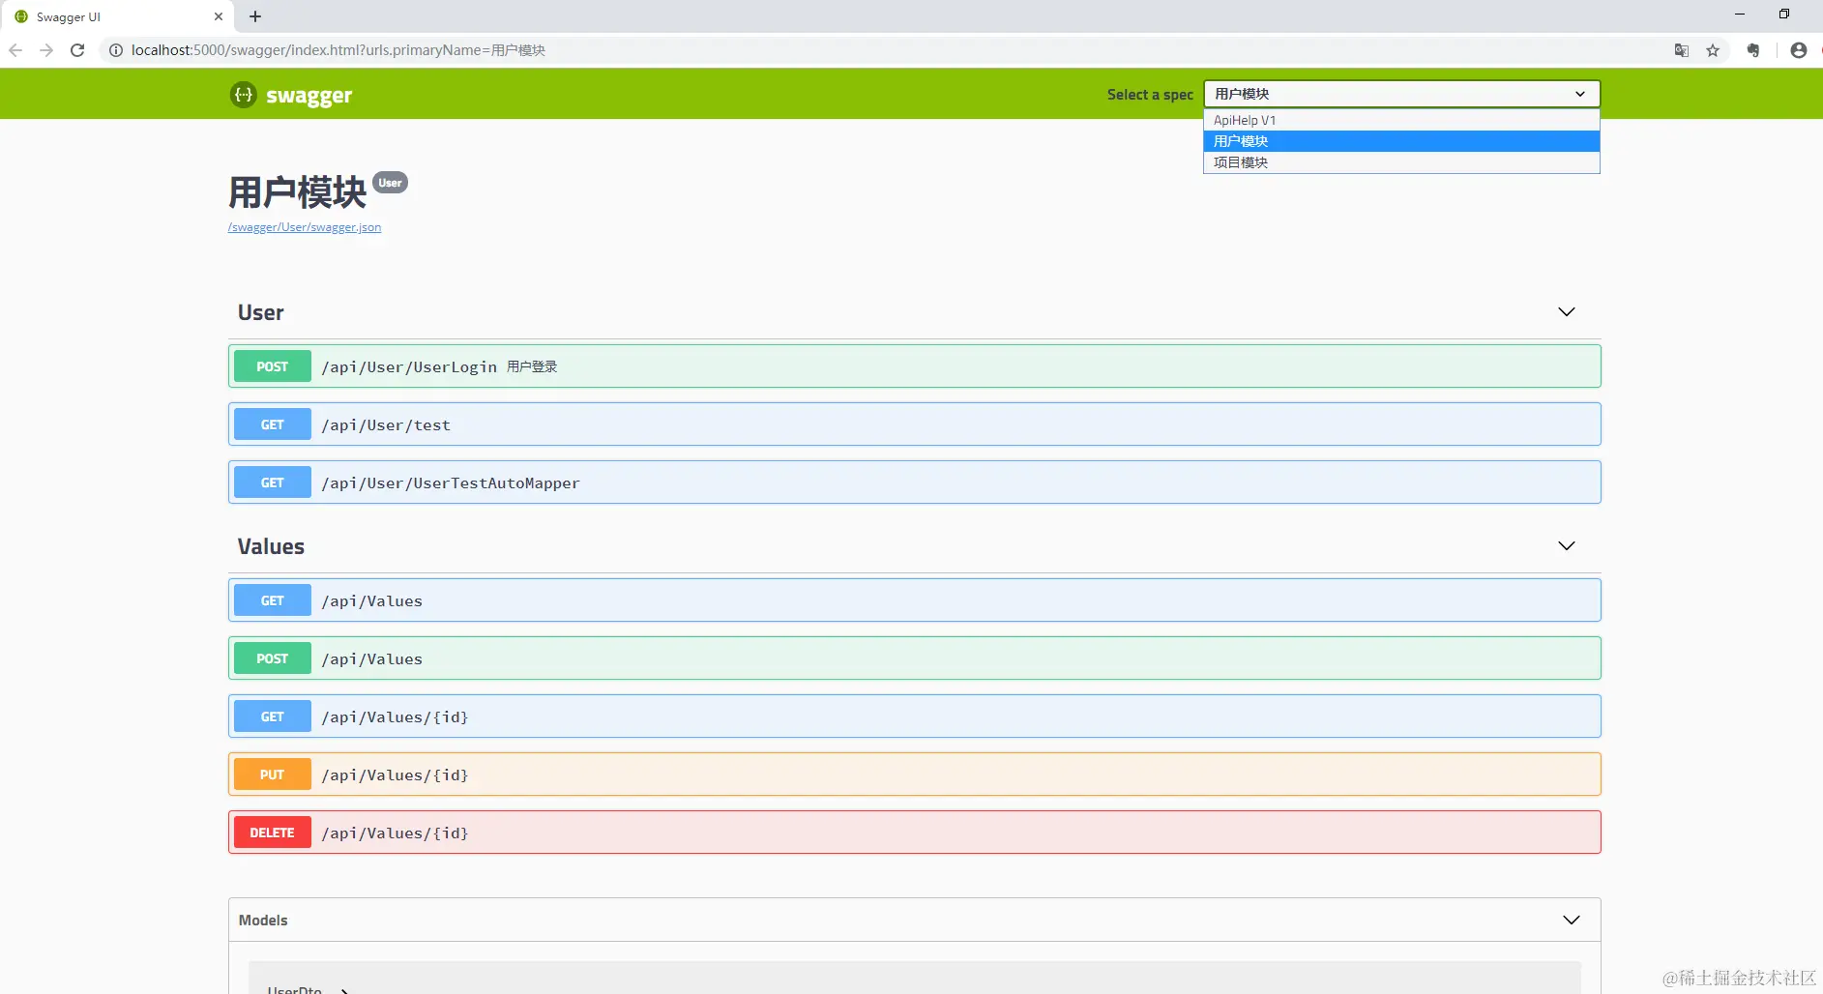
Task: Click the site info icon in address bar
Action: click(115, 50)
